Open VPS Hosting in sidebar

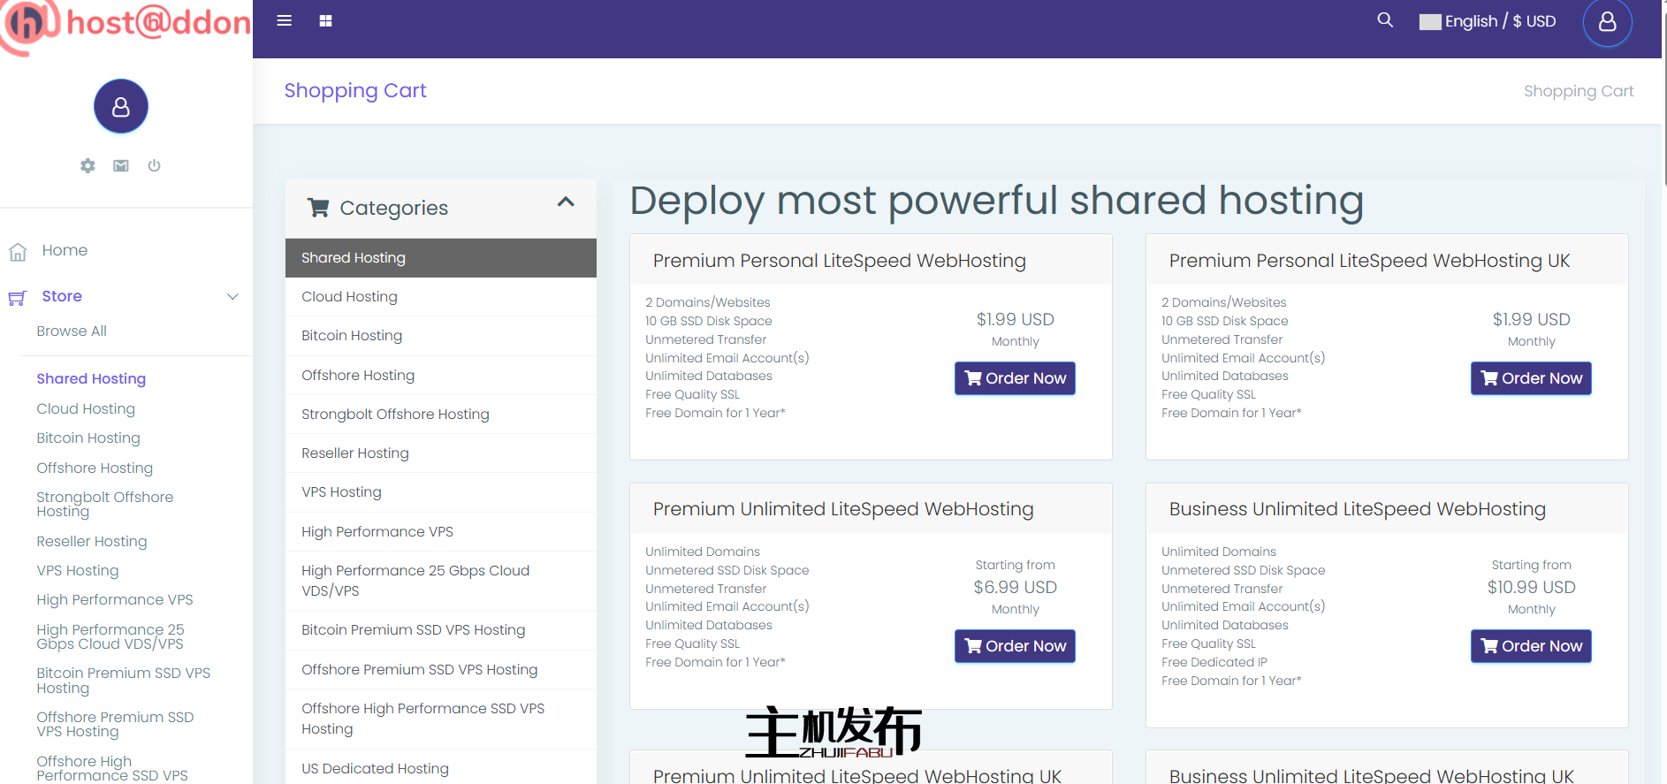click(78, 570)
